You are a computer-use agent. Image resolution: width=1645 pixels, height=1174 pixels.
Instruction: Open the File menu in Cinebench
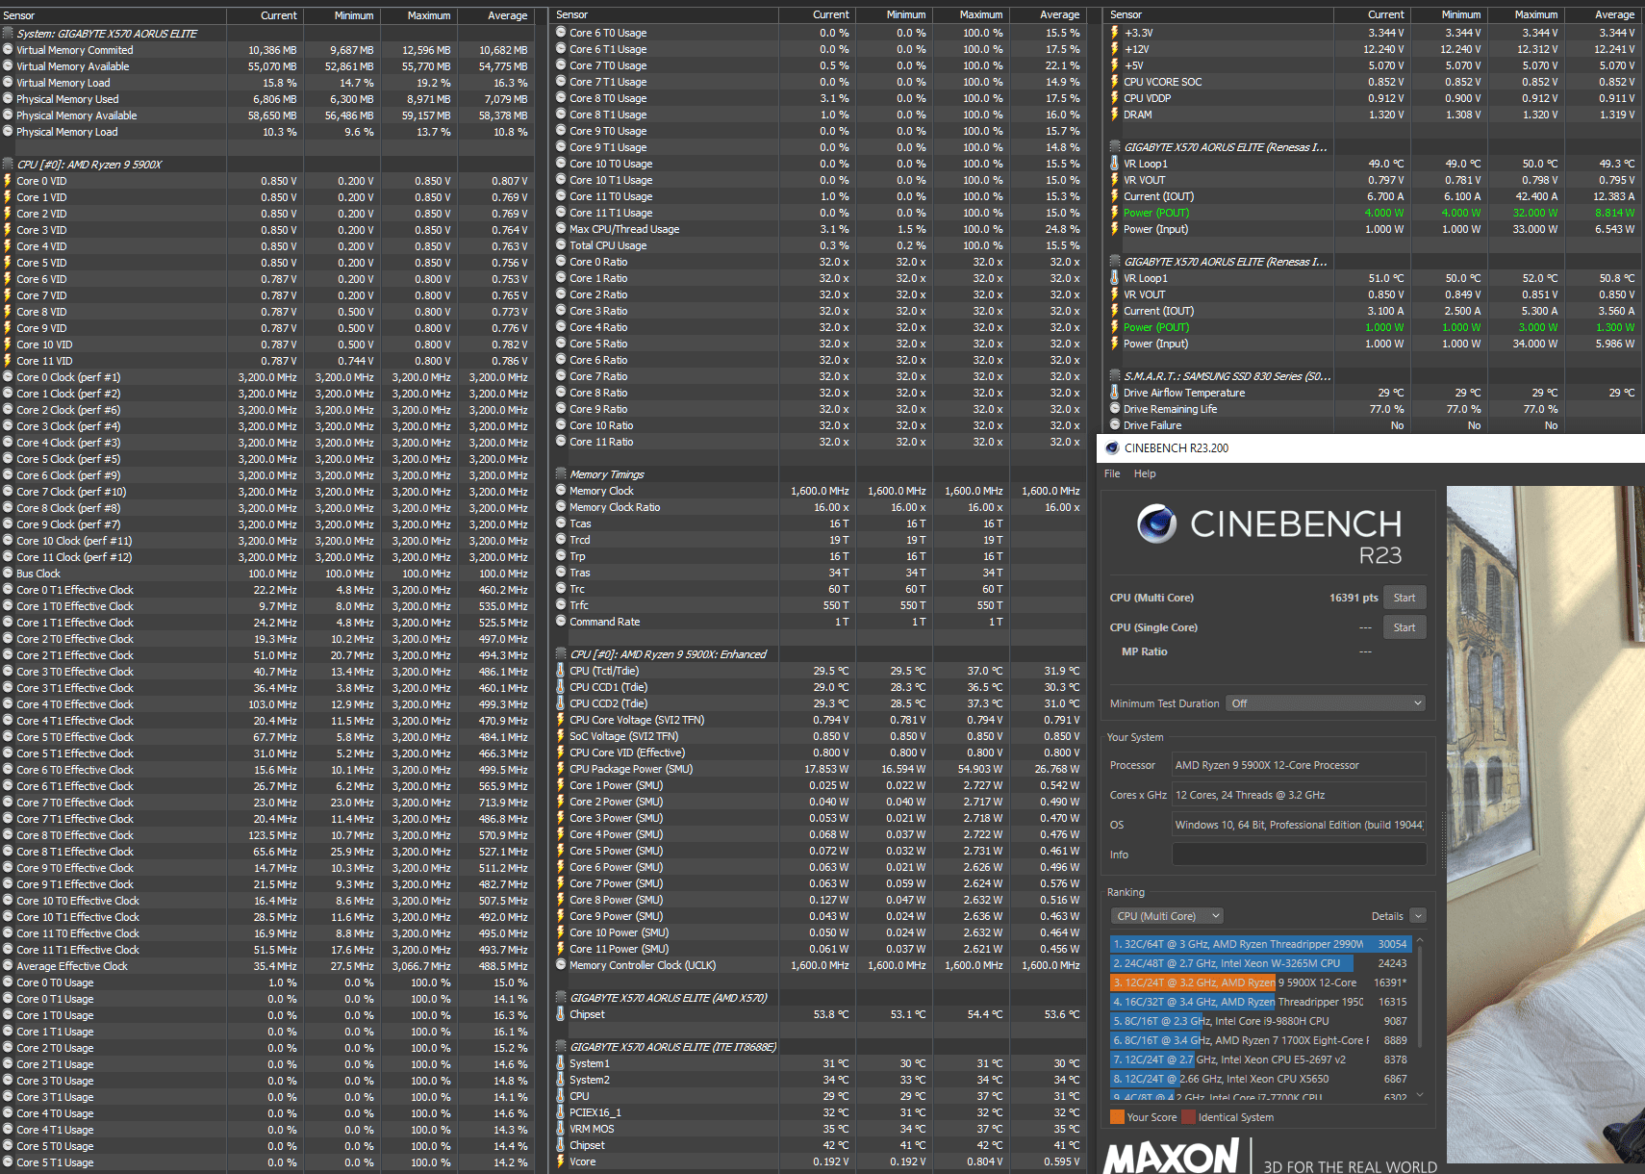point(1112,473)
